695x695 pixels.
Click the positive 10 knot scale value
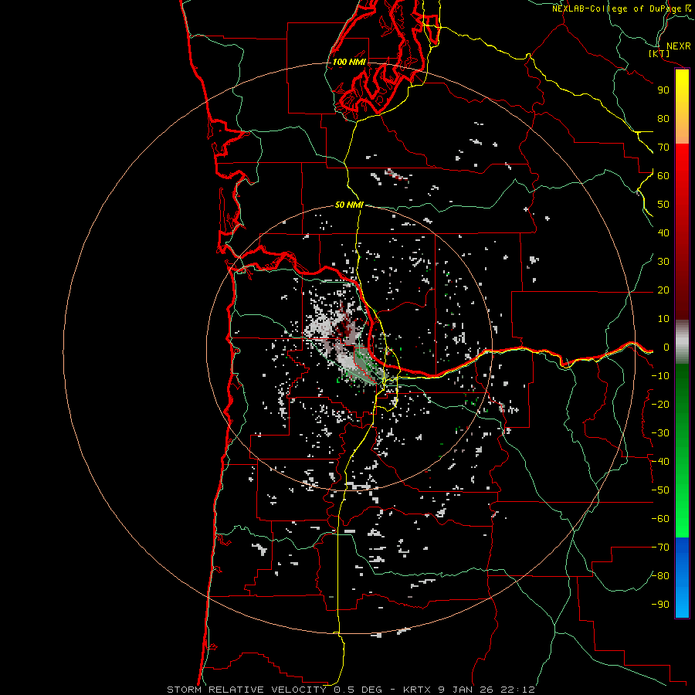663,319
